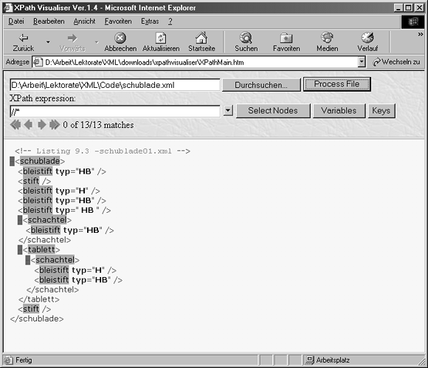Click the Vorwärts forward arrow icon
This screenshot has width=428, height=368.
point(72,38)
